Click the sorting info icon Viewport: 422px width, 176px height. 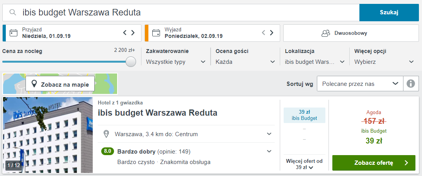pyautogui.click(x=411, y=84)
